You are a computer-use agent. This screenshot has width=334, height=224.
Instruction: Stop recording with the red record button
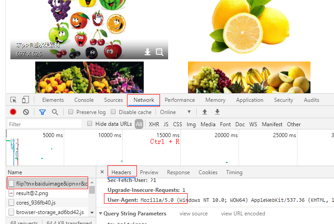(13, 112)
